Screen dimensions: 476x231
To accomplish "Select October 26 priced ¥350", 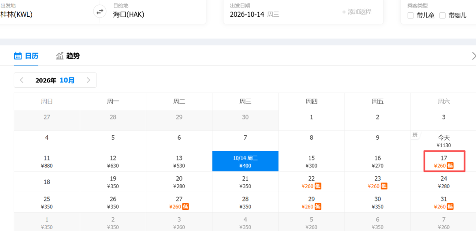I will coord(113,202).
